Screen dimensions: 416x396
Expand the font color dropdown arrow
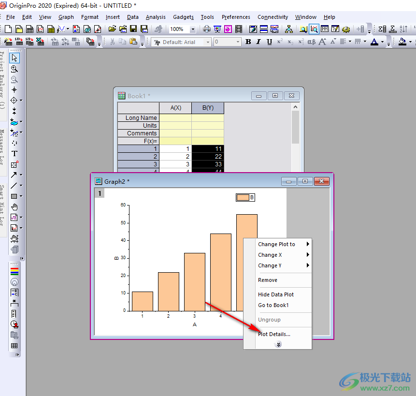[382, 42]
